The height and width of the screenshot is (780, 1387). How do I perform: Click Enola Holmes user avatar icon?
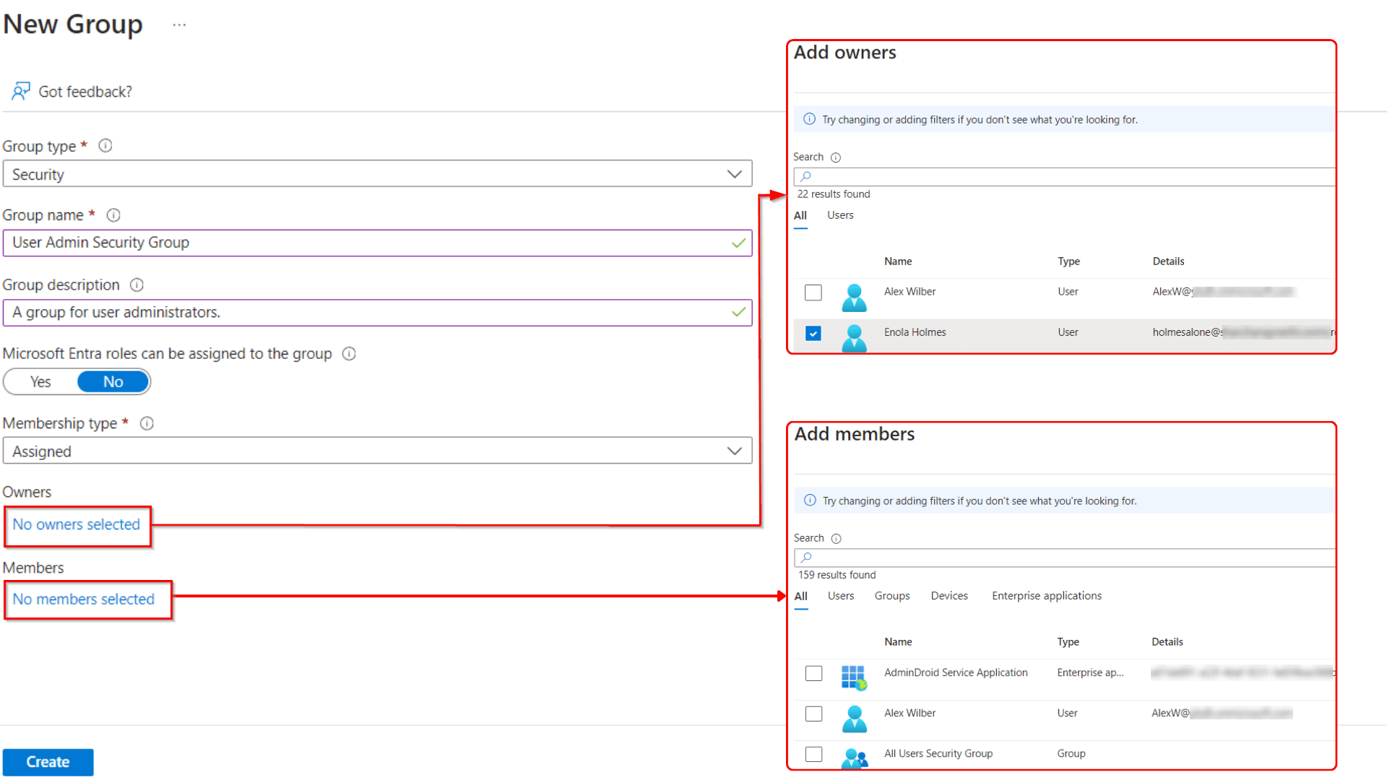pyautogui.click(x=854, y=337)
